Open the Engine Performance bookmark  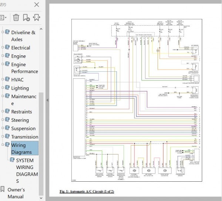[25, 68]
